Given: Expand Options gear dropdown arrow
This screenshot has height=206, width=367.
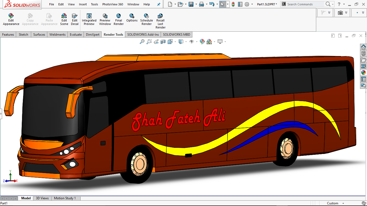Looking at the screenshot, I should pyautogui.click(x=252, y=4).
